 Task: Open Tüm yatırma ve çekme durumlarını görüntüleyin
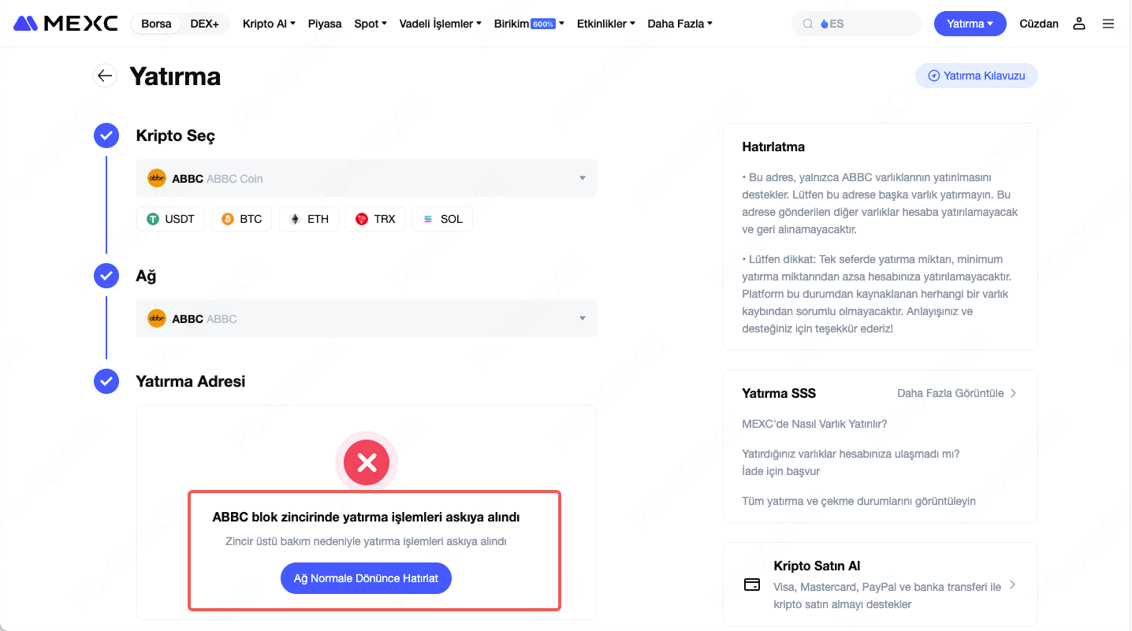[858, 501]
